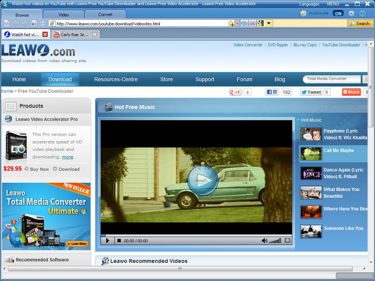This screenshot has height=281, width=375.
Task: Click the red Share button
Action: pos(351,92)
